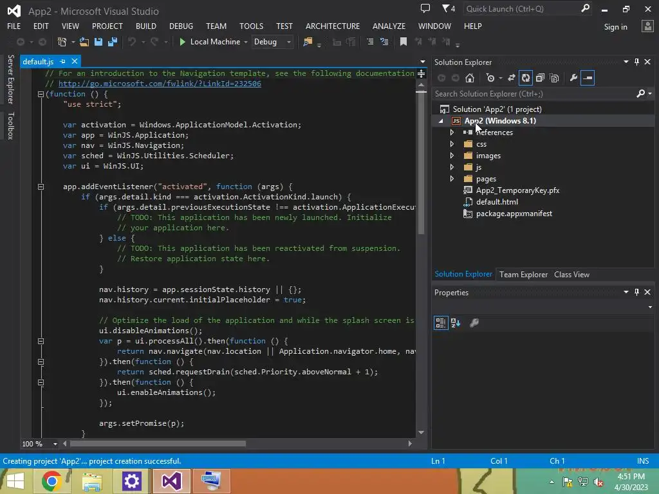Click the Quick Launch search box
Image resolution: width=659 pixels, height=494 pixels.
(x=521, y=8)
